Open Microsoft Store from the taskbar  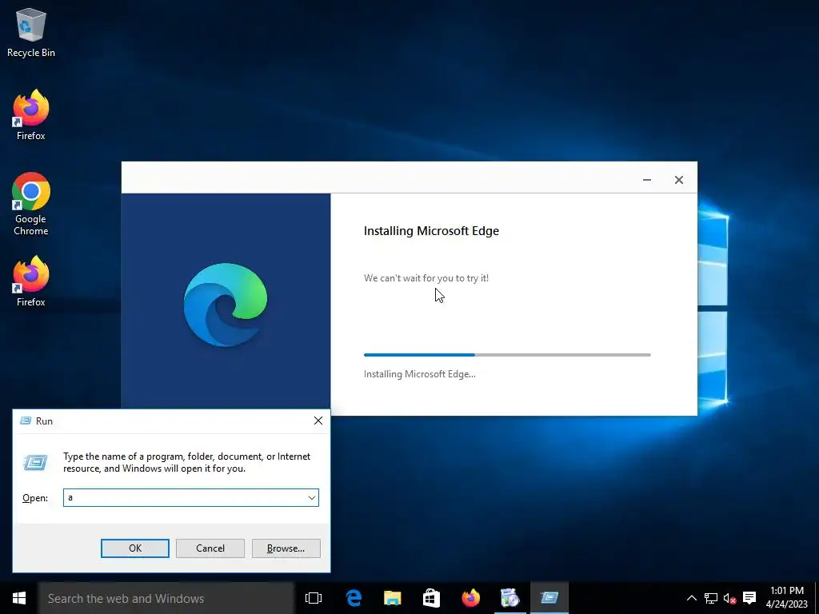pyautogui.click(x=431, y=598)
